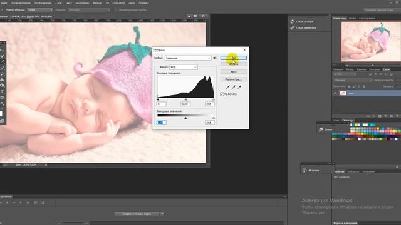The image size is (401, 225).
Task: Click the background layer thumbnail
Action: 343,93
